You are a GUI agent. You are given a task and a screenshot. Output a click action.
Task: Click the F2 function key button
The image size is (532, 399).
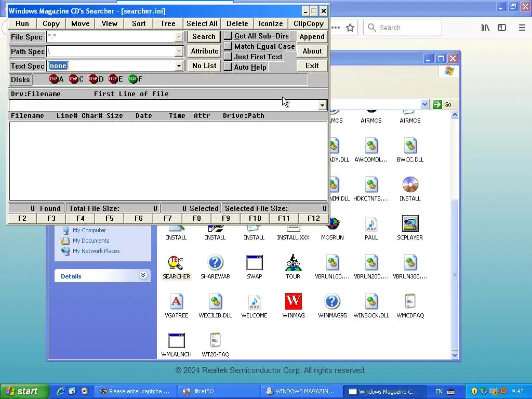point(22,218)
